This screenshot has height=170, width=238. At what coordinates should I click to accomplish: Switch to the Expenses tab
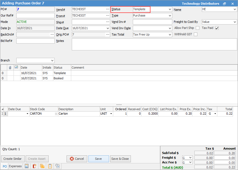tap(15, 166)
